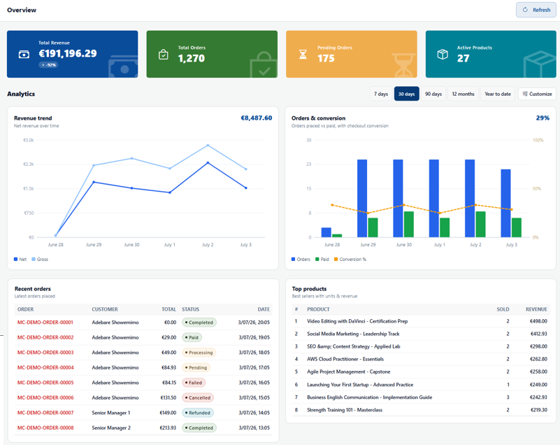This screenshot has height=445, width=560.
Task: Click the SOLD column header
Action: (x=503, y=309)
